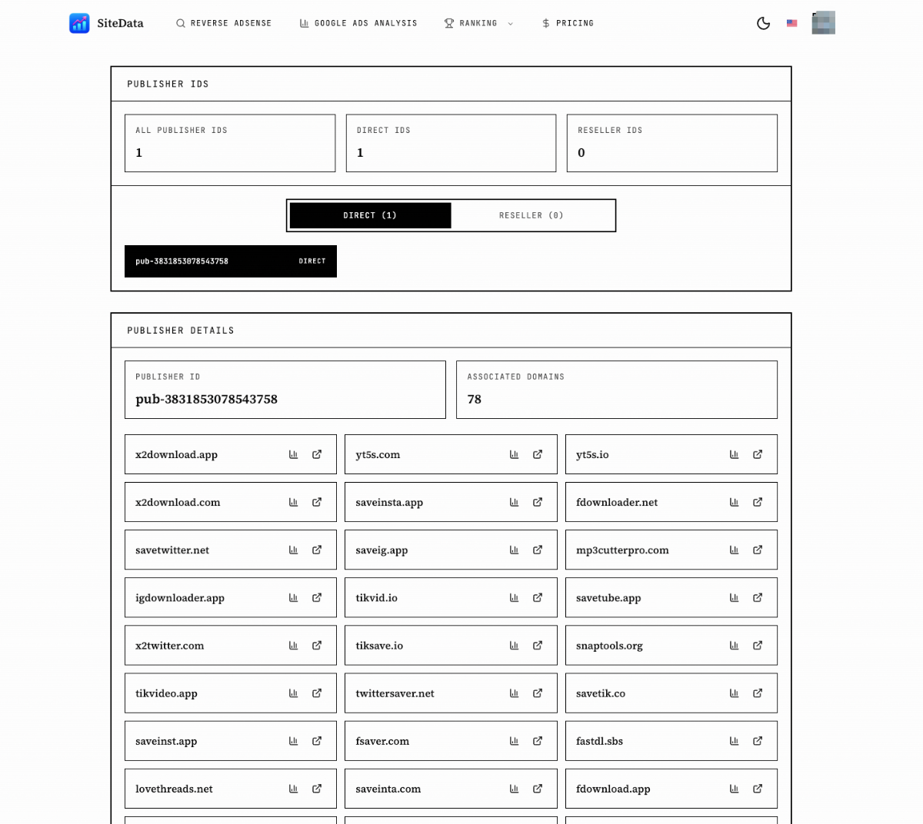View analytics chart for mp3cutterpro.com
This screenshot has height=824, width=923.
[x=734, y=550]
